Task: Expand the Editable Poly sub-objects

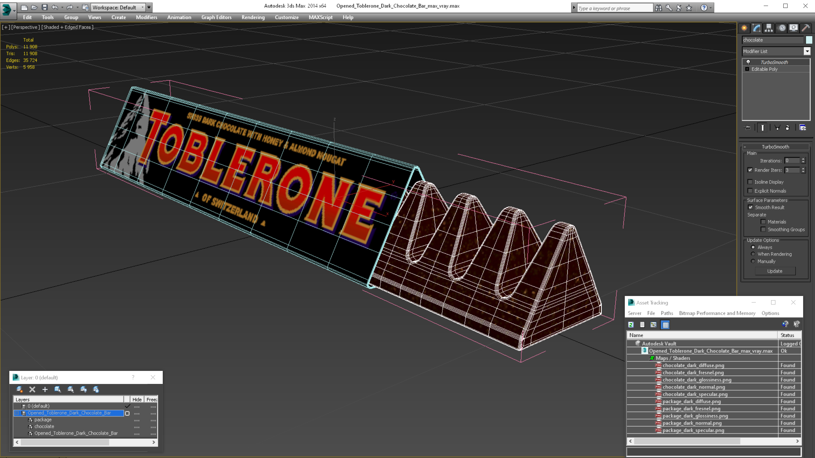Action: click(x=747, y=69)
